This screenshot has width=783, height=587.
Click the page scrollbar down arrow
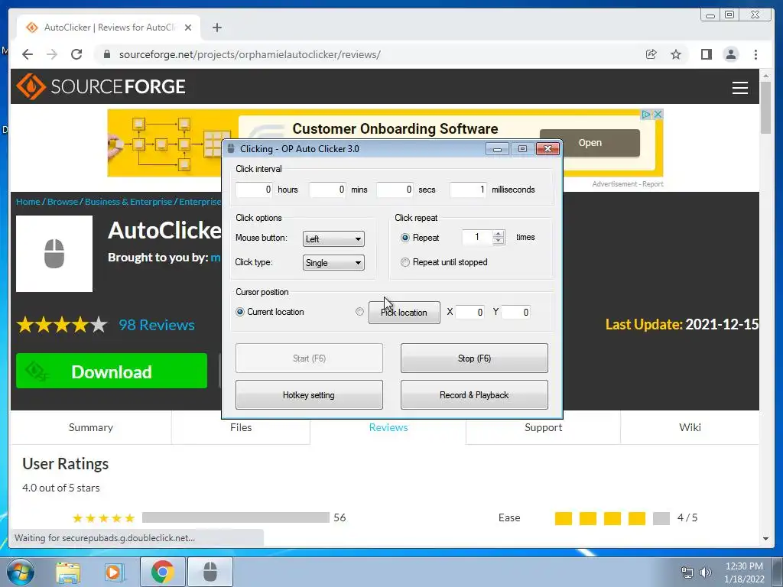766,539
